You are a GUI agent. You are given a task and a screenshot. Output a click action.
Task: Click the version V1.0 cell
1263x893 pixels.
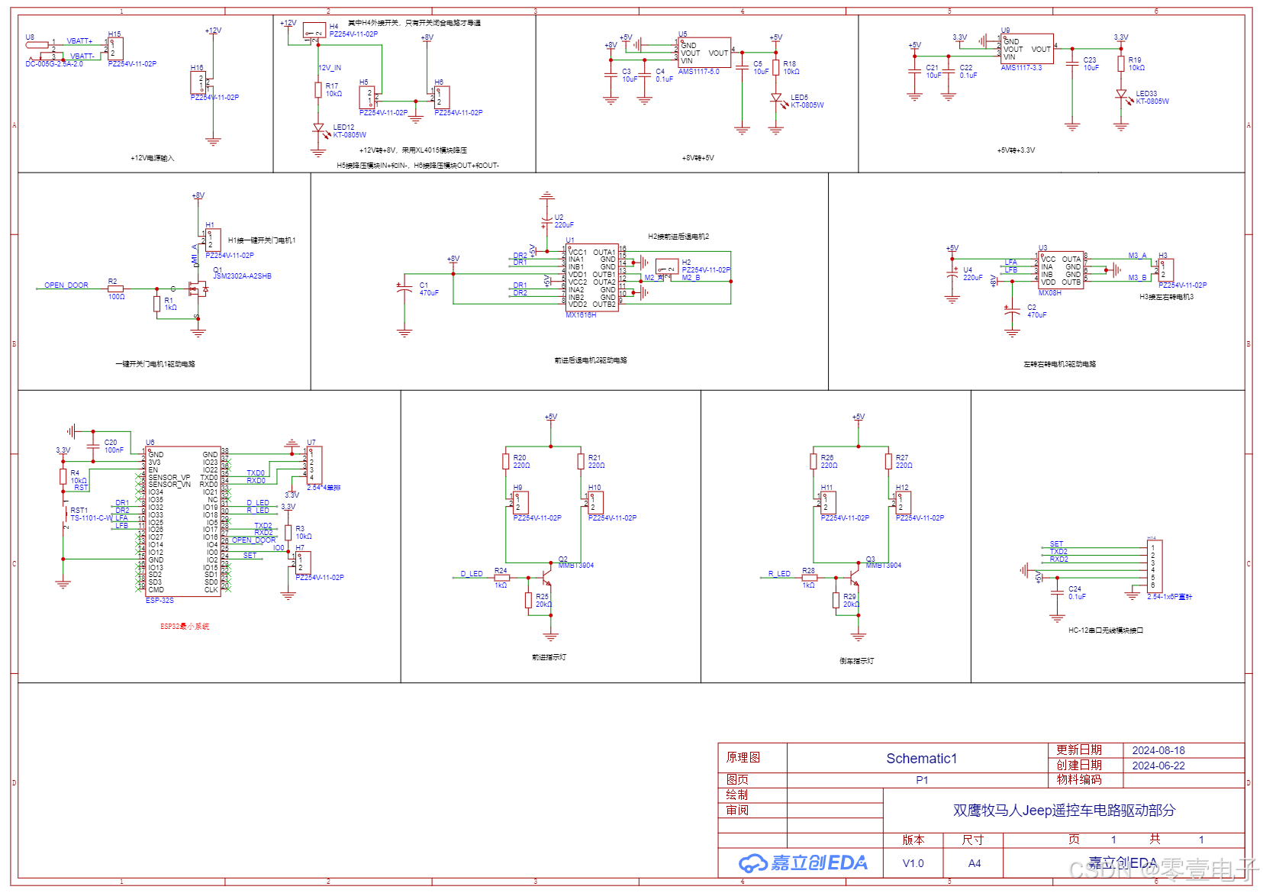(x=913, y=863)
